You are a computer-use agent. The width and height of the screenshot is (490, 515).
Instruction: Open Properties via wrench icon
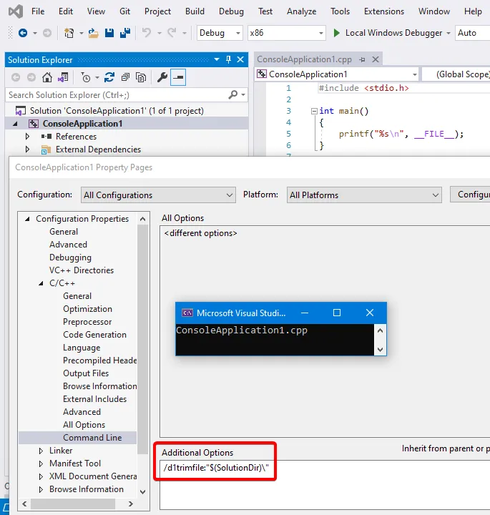tap(162, 77)
